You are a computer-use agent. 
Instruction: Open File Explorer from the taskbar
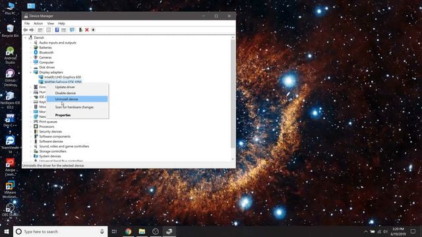(x=142, y=231)
